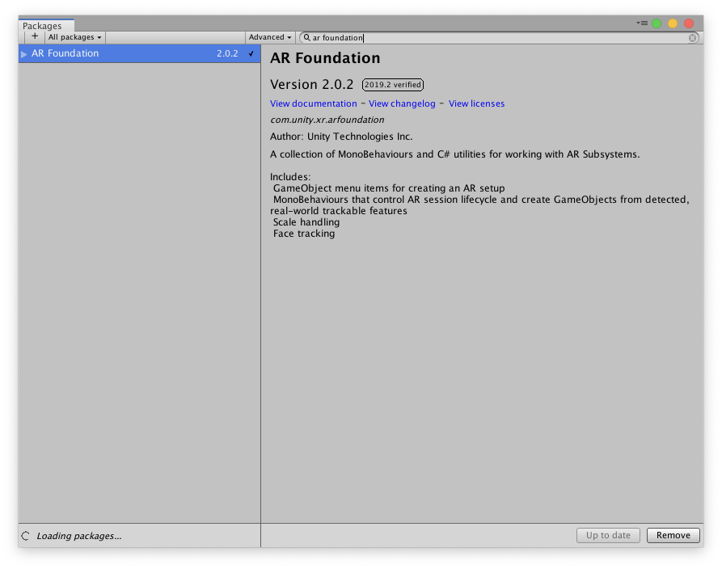Click the Author: Unity Technologies Inc. line

341,137
